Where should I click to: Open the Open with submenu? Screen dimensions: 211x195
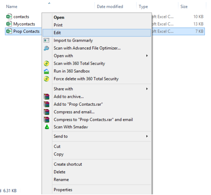97,56
